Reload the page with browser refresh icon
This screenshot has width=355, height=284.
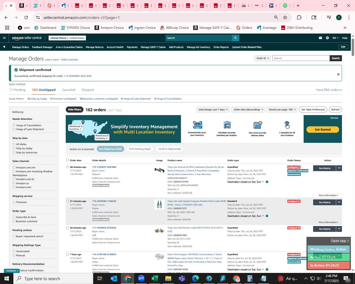coord(26,17)
